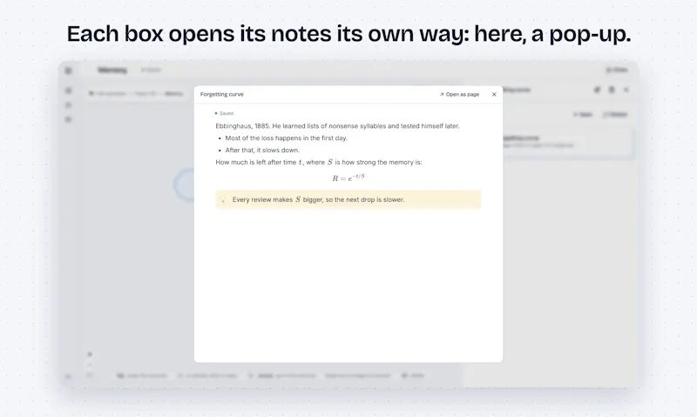Click the Ebbinghaus, 1885 paragraph

point(337,126)
